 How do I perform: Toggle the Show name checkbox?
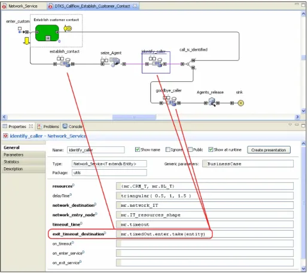[138, 149]
